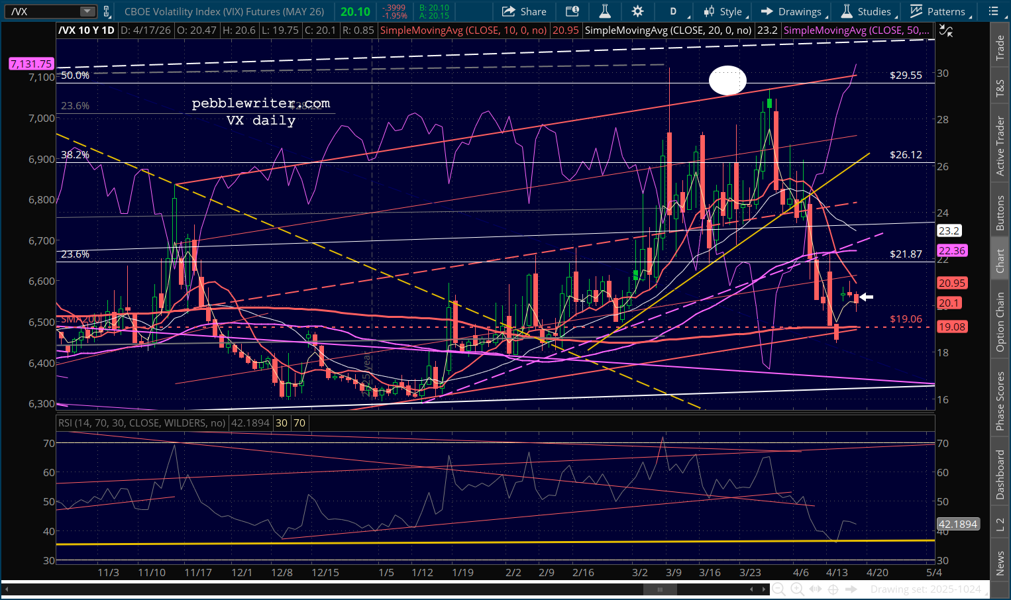Open the Studies menu

coord(867,11)
